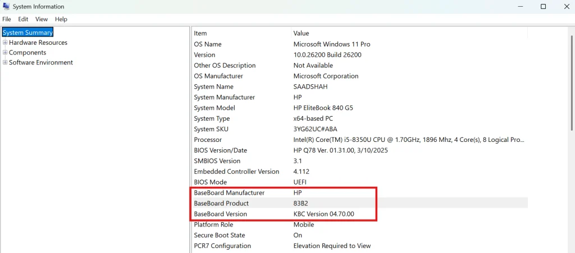Click value 10.0.26200 Build 26200

(327, 55)
